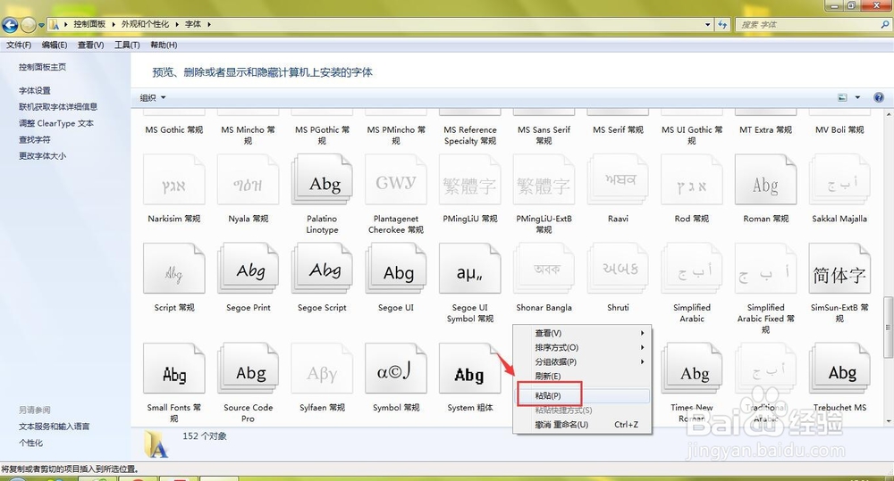Click the vertical scrollbar thumb
Image resolution: width=894 pixels, height=481 pixels.
pos(888,328)
